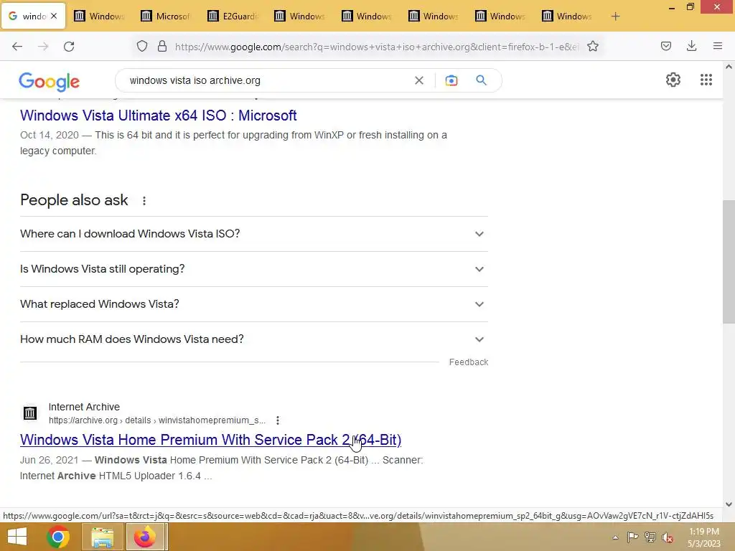Image resolution: width=735 pixels, height=551 pixels.
Task: Expand 'Where can I download Windows Vista ISO?'
Action: pyautogui.click(x=253, y=234)
